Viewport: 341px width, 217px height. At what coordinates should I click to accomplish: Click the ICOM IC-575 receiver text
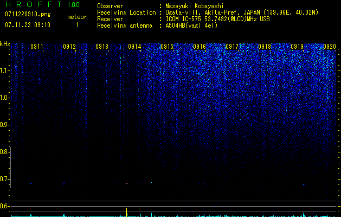(x=217, y=19)
